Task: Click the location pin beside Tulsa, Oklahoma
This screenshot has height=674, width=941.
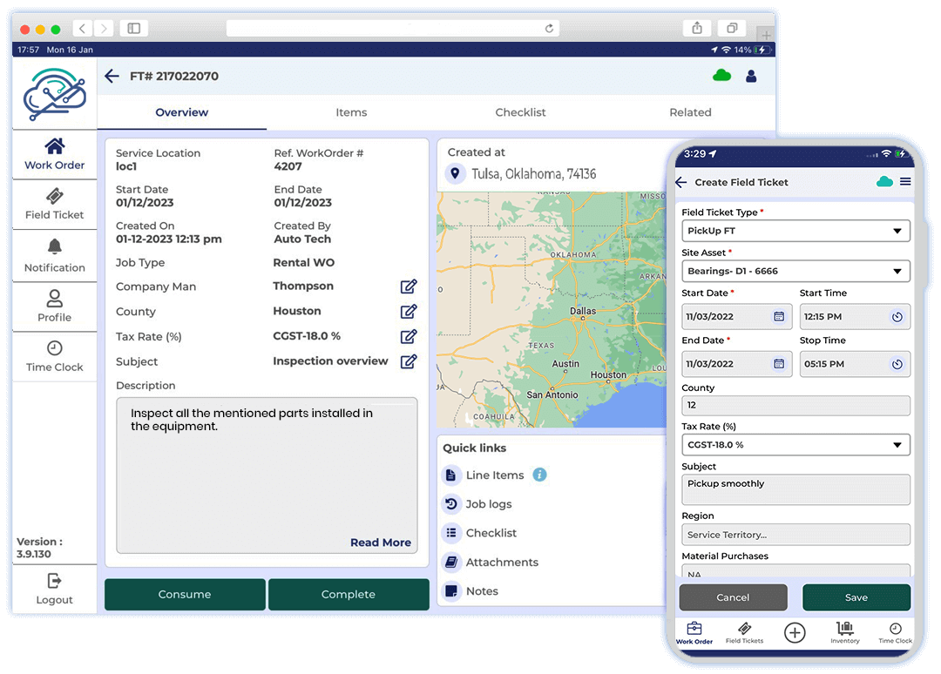Action: click(455, 174)
